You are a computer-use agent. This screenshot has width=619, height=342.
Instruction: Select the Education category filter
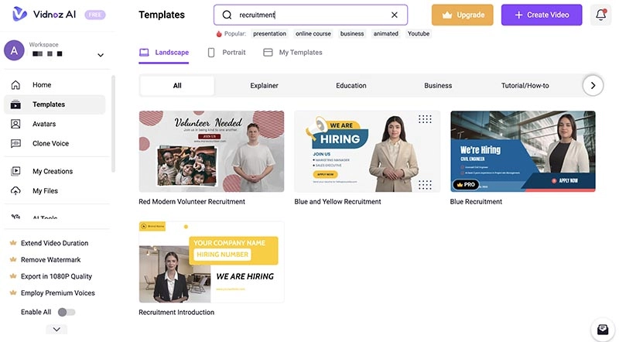351,85
